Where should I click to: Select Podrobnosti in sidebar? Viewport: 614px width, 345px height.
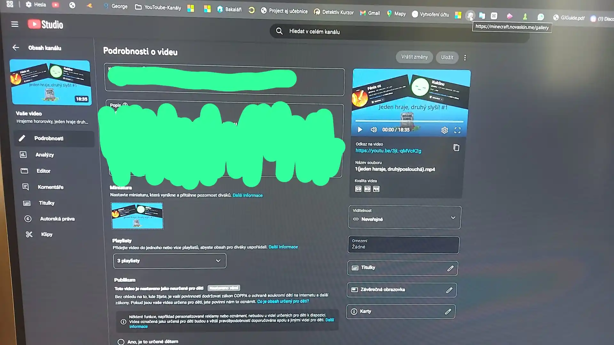54,138
